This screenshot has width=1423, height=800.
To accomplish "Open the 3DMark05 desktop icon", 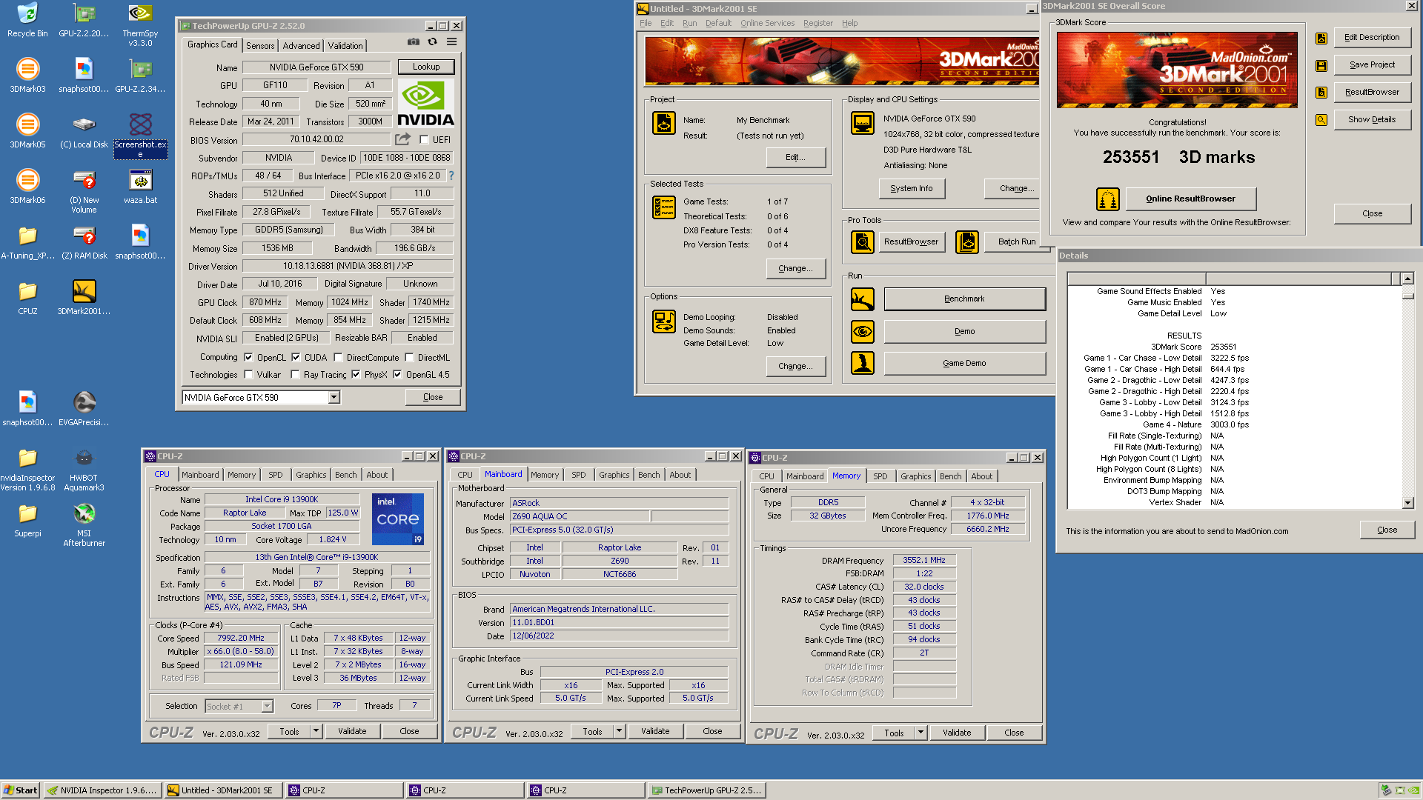I will (27, 131).
